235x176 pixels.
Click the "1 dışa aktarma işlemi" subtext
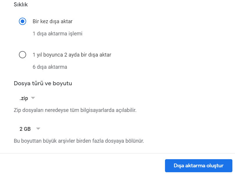pyautogui.click(x=58, y=34)
